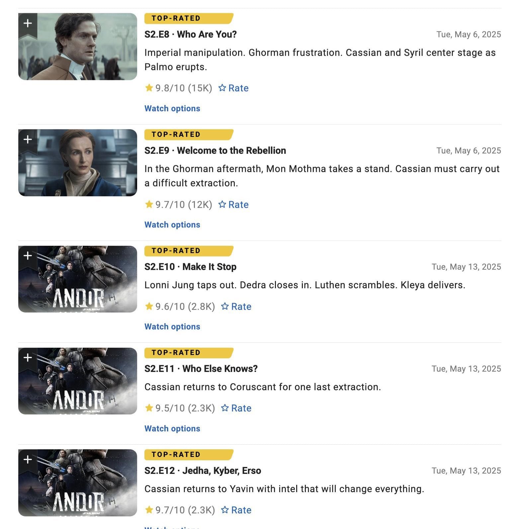The image size is (516, 529).
Task: Open the Cassian thumbnail for episode 8
Action: [x=78, y=46]
